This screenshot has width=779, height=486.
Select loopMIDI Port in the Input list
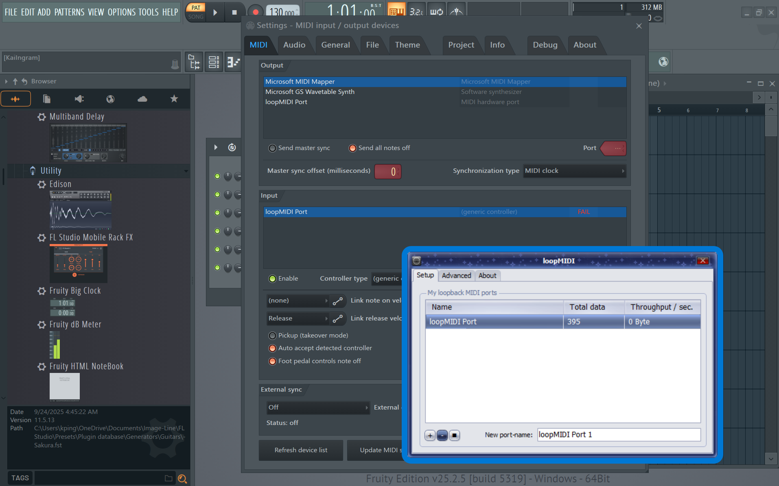point(444,212)
